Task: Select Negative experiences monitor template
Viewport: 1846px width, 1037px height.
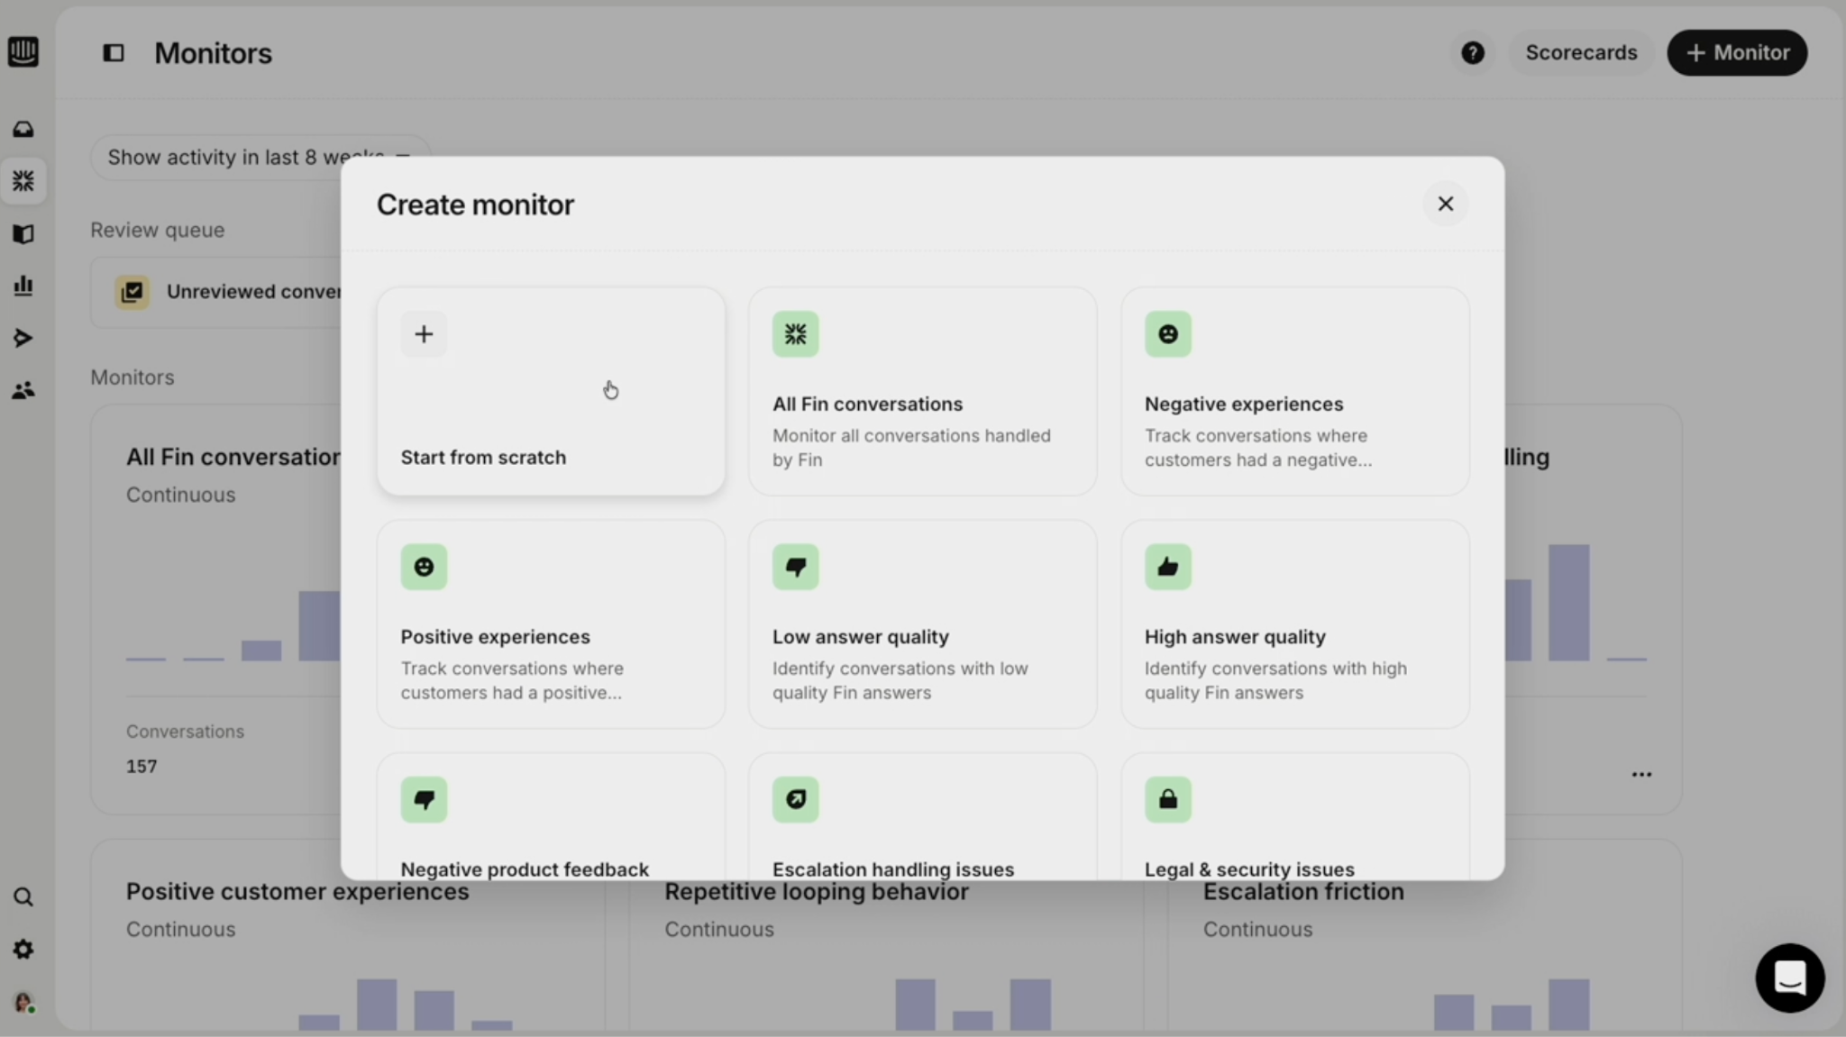Action: coord(1294,391)
